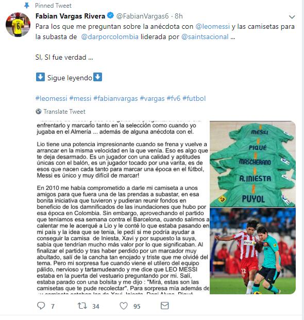Click the globe icon beside Translate Tweet
The width and height of the screenshot is (304, 320).
(39, 112)
